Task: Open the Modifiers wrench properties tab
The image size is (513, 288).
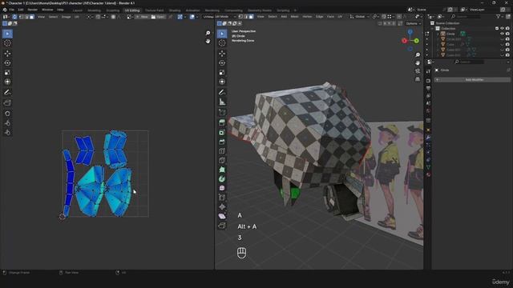Action: coord(428,138)
